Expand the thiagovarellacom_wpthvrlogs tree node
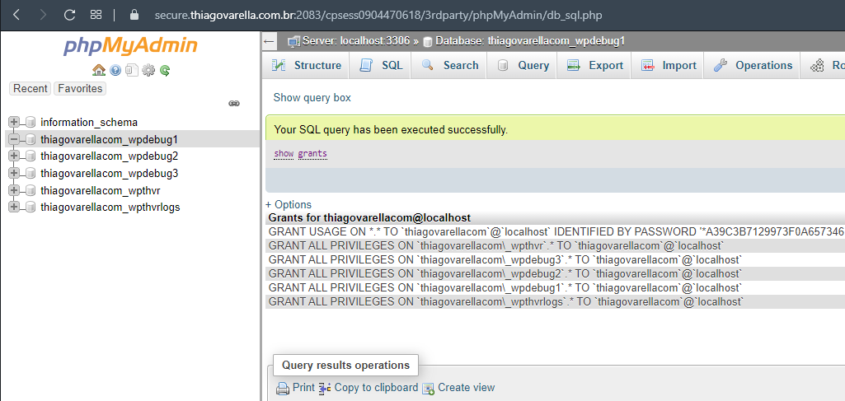Viewport: 845px width, 401px height. [x=14, y=207]
